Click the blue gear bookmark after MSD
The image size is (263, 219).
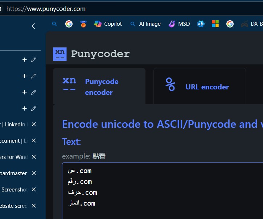(x=201, y=24)
